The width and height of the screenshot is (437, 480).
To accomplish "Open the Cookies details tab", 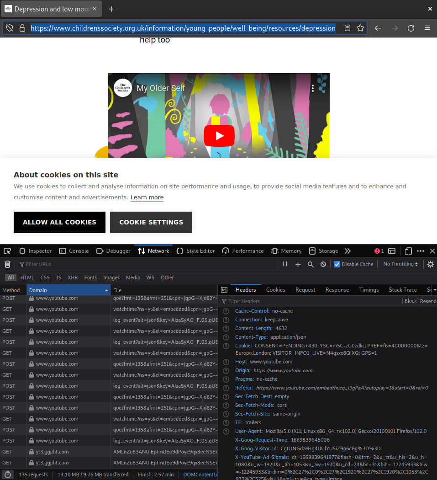I will click(x=275, y=289).
